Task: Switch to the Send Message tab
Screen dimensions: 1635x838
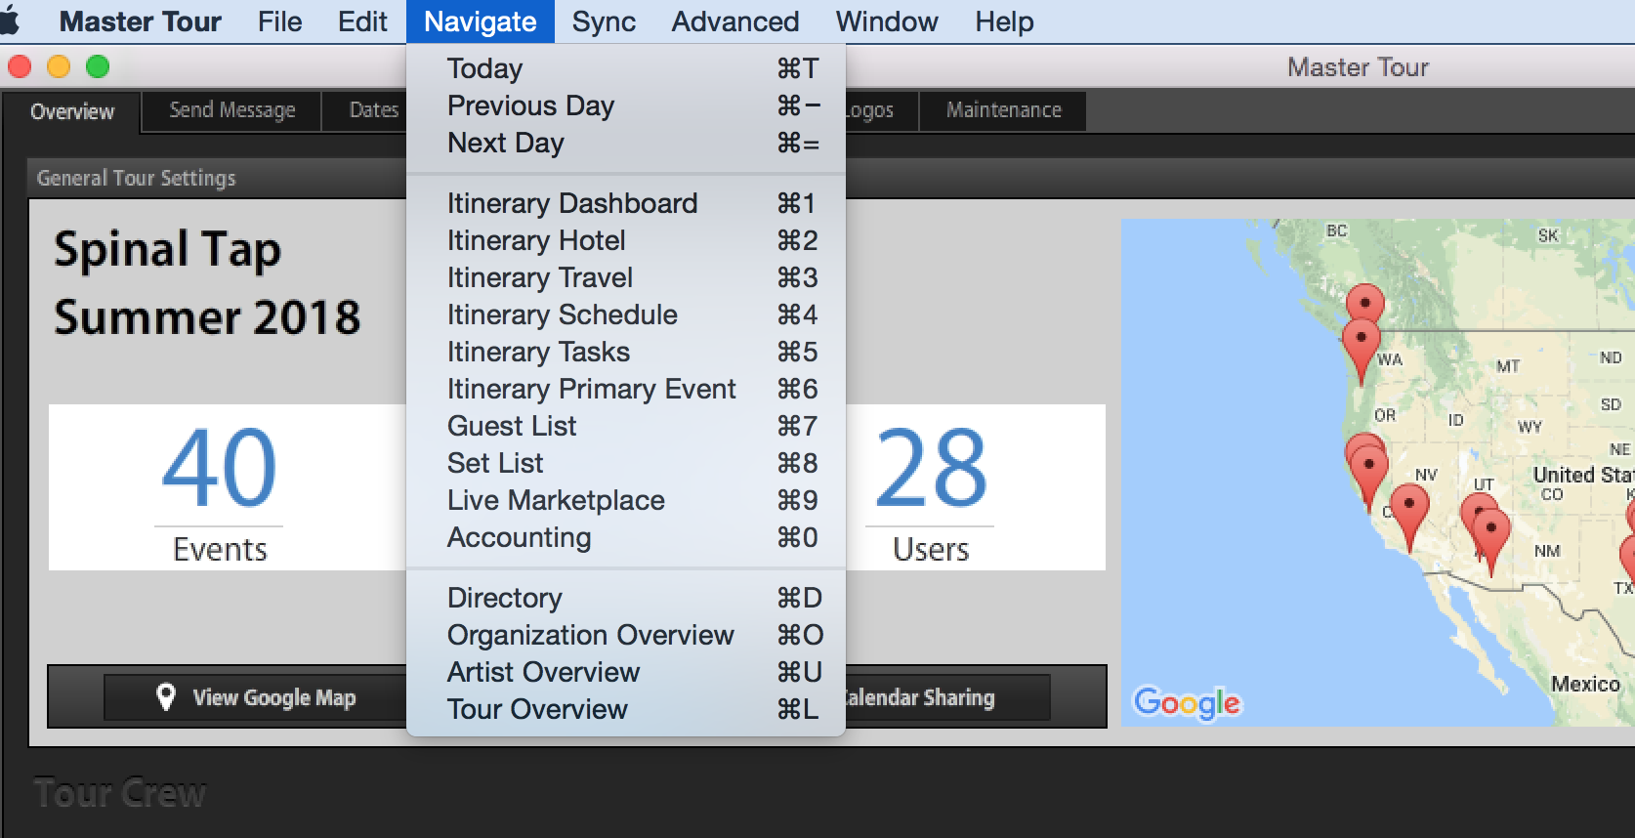Action: (232, 110)
